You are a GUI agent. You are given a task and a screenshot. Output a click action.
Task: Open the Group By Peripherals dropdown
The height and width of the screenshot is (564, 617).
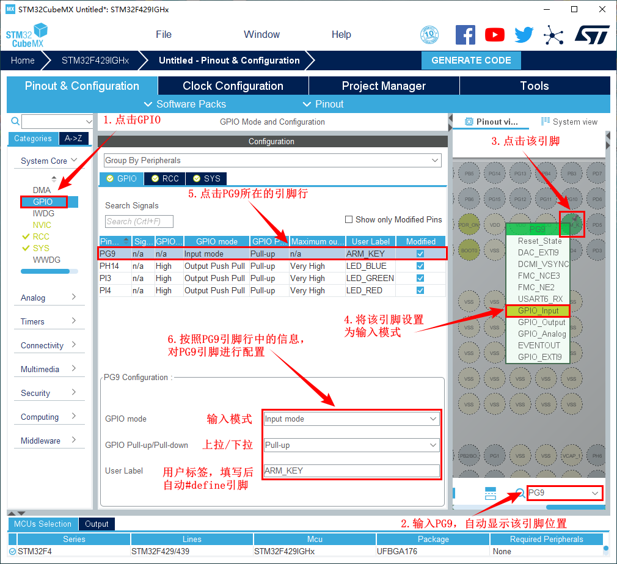point(272,160)
